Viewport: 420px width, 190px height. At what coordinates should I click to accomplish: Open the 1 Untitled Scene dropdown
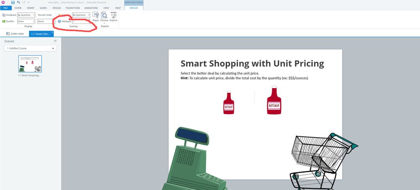[30, 48]
